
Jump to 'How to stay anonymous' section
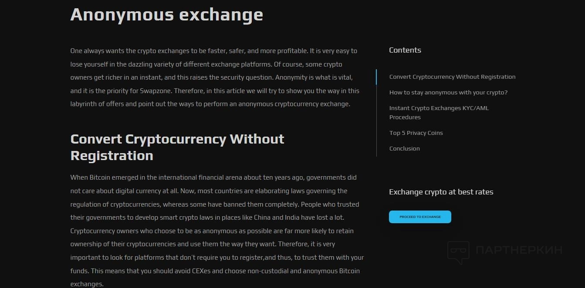pyautogui.click(x=448, y=93)
